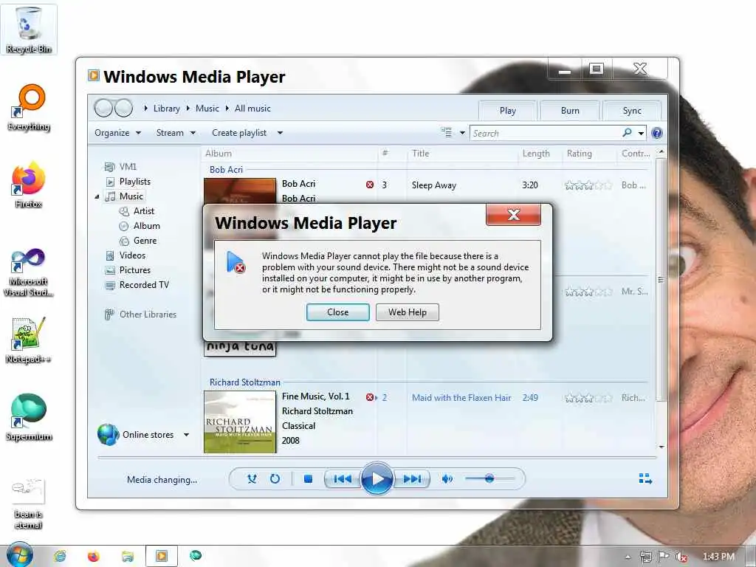The height and width of the screenshot is (567, 756).
Task: Rate Sleep Away using the stars
Action: click(588, 185)
